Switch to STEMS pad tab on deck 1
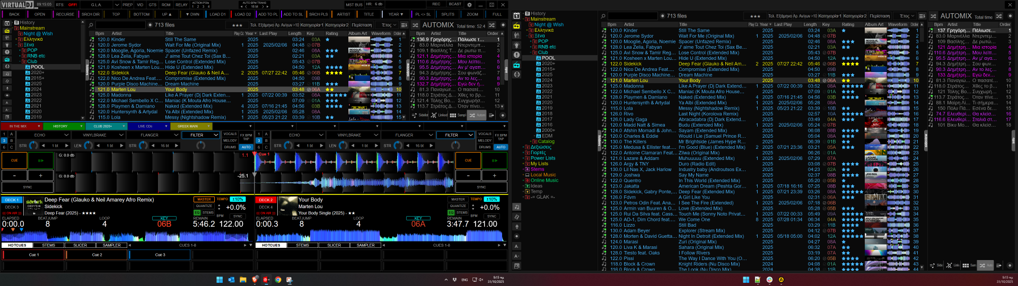The height and width of the screenshot is (286, 1018). (49, 245)
